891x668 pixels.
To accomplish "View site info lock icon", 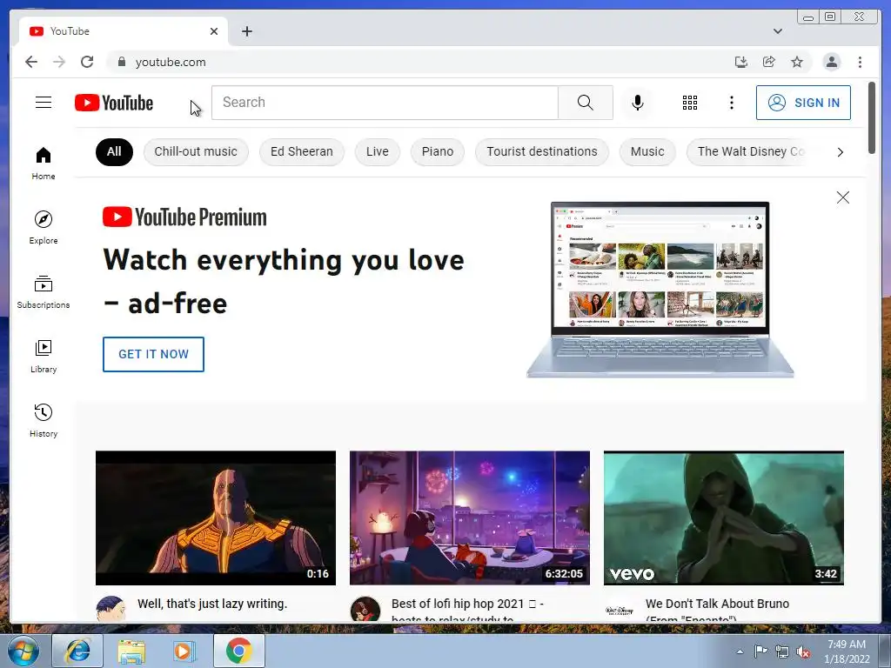I will click(x=121, y=62).
